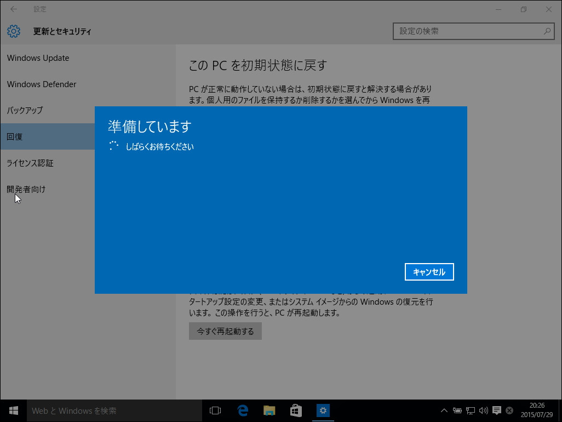
Task: Open Microsoft Edge from the taskbar
Action: point(242,410)
